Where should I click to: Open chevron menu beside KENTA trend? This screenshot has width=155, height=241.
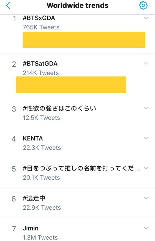(x=146, y=138)
